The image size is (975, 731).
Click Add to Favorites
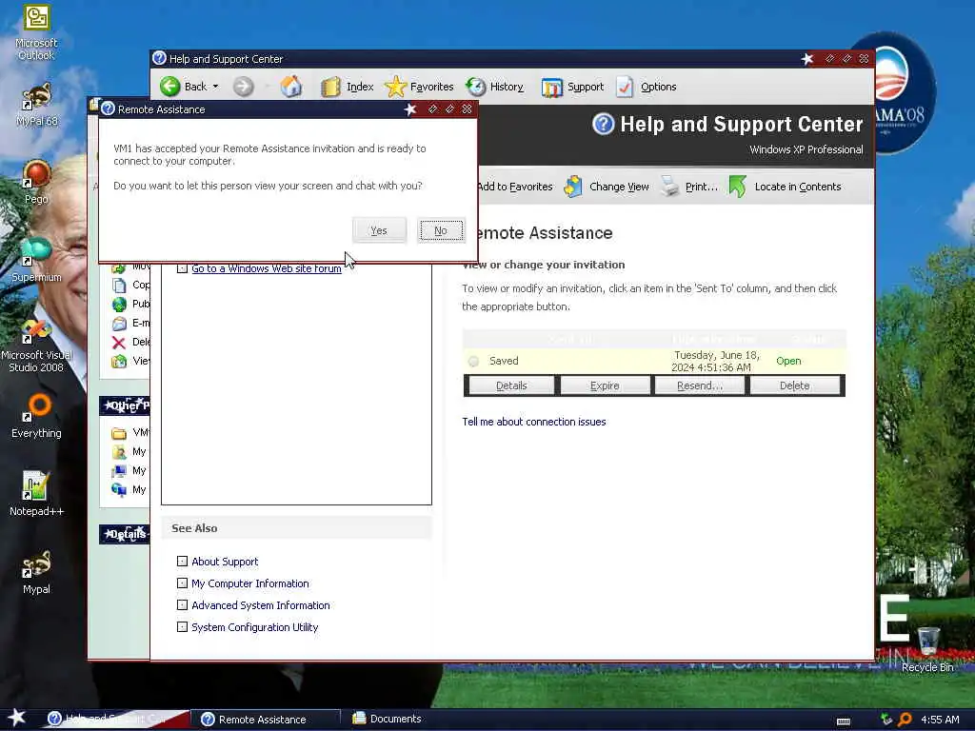point(515,187)
